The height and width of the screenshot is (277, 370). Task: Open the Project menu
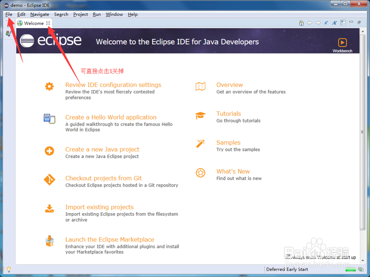[80, 14]
